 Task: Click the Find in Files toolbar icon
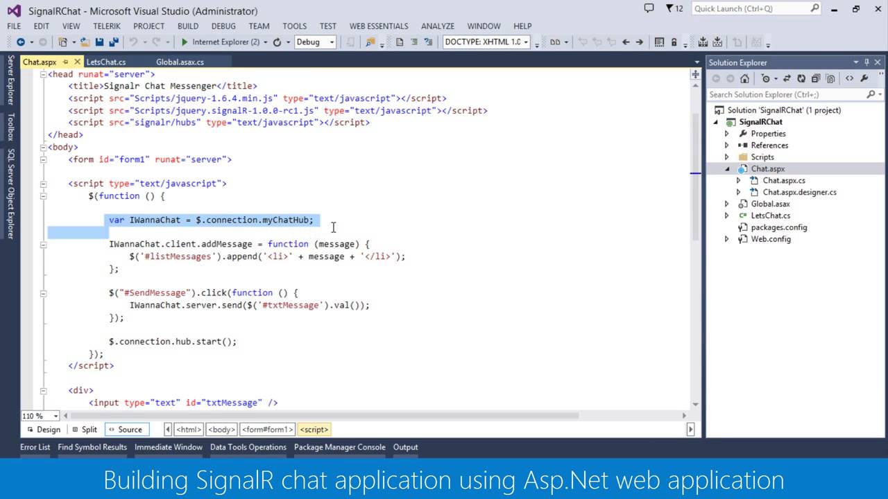[x=370, y=42]
